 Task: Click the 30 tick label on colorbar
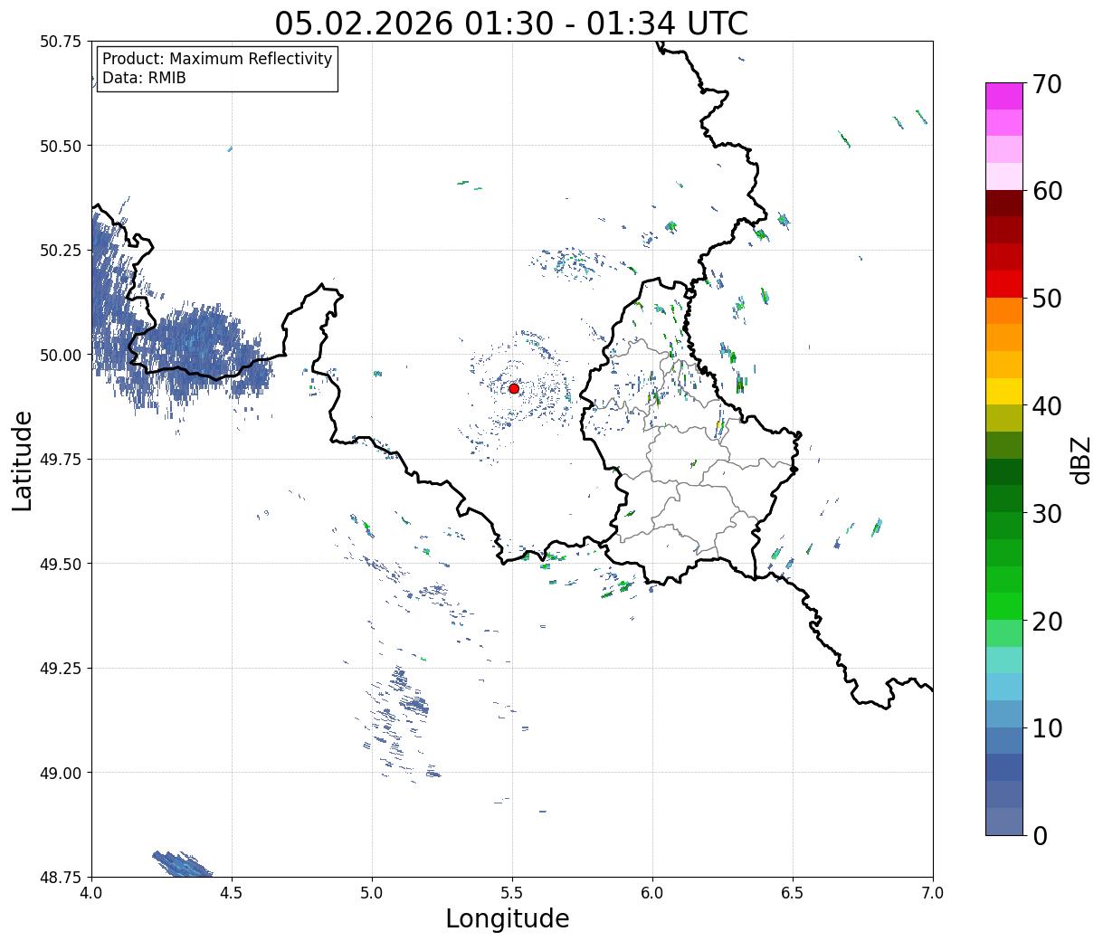pos(1047,513)
